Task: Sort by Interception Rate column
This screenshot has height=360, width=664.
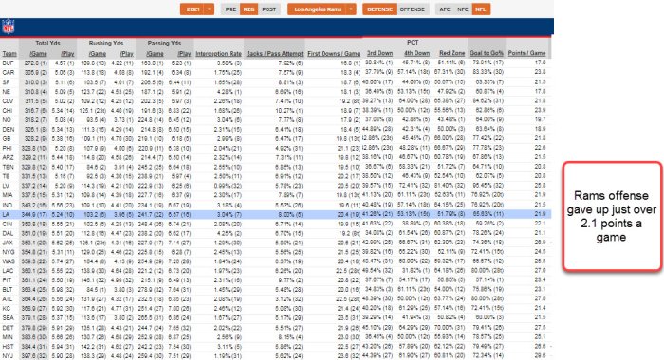Action: click(x=218, y=54)
